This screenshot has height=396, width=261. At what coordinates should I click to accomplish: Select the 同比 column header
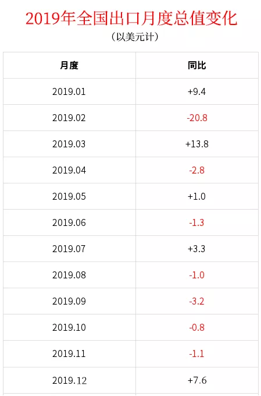[x=196, y=65]
